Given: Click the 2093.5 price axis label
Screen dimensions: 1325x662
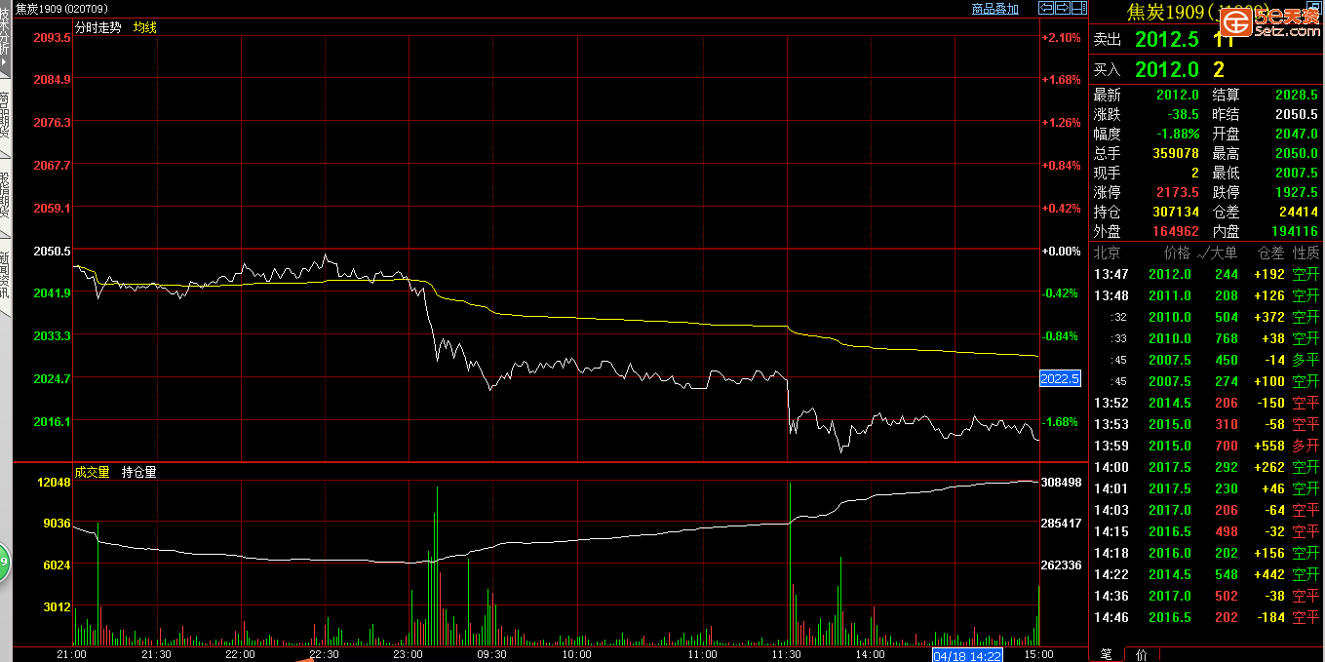Looking at the screenshot, I should click(52, 37).
